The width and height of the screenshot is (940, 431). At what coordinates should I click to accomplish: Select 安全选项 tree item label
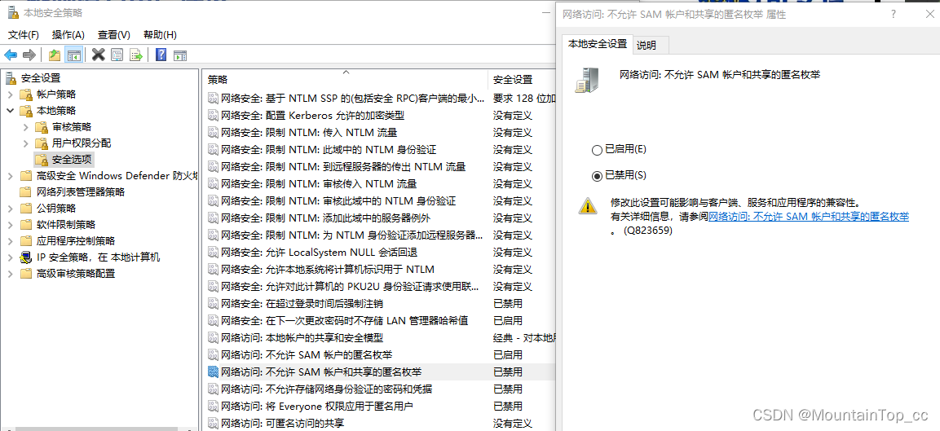pos(73,160)
